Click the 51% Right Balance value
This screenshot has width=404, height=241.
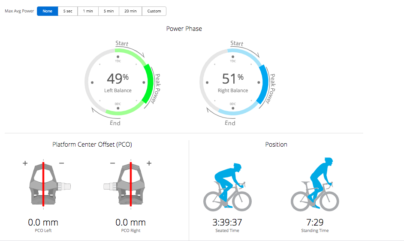(x=232, y=79)
